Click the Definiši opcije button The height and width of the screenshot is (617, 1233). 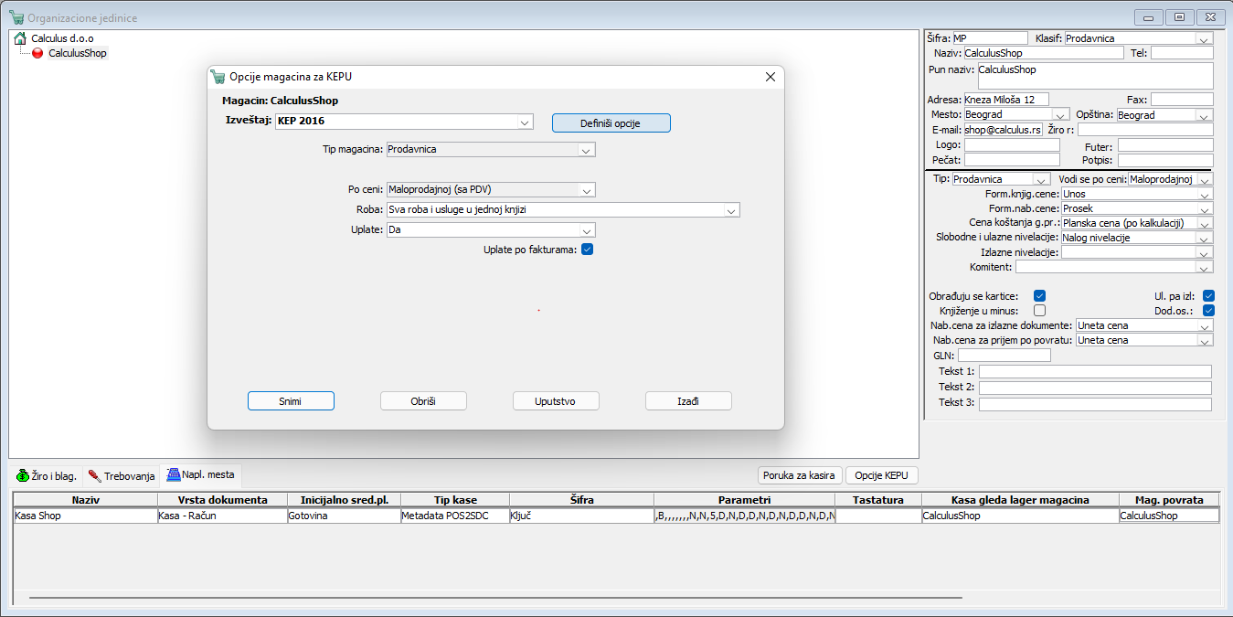(611, 123)
